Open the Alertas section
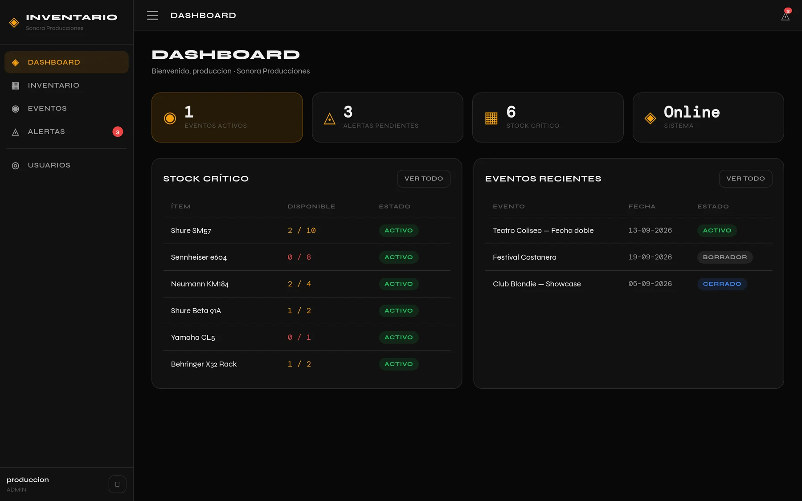 [66, 132]
